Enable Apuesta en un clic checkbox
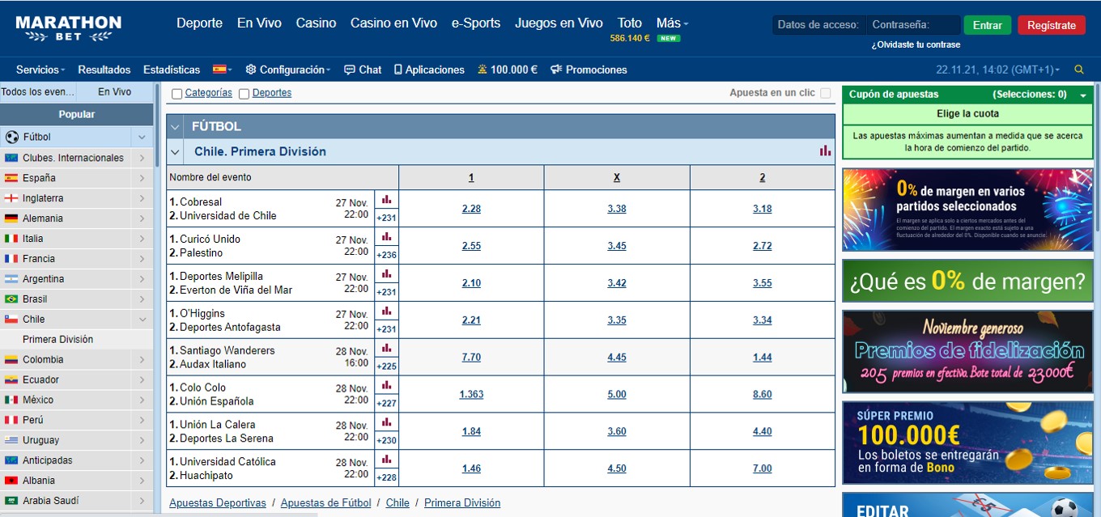Image resolution: width=1101 pixels, height=517 pixels. click(826, 93)
